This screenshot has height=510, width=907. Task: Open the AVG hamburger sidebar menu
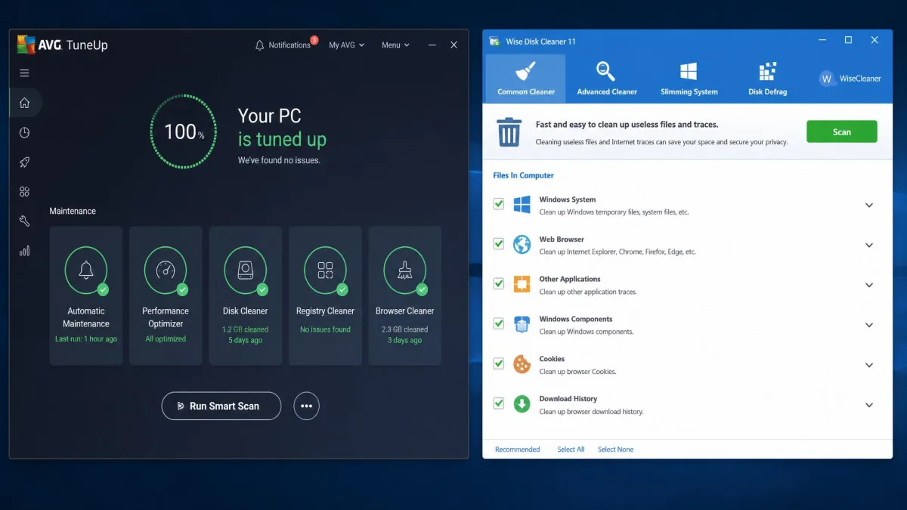click(x=24, y=73)
